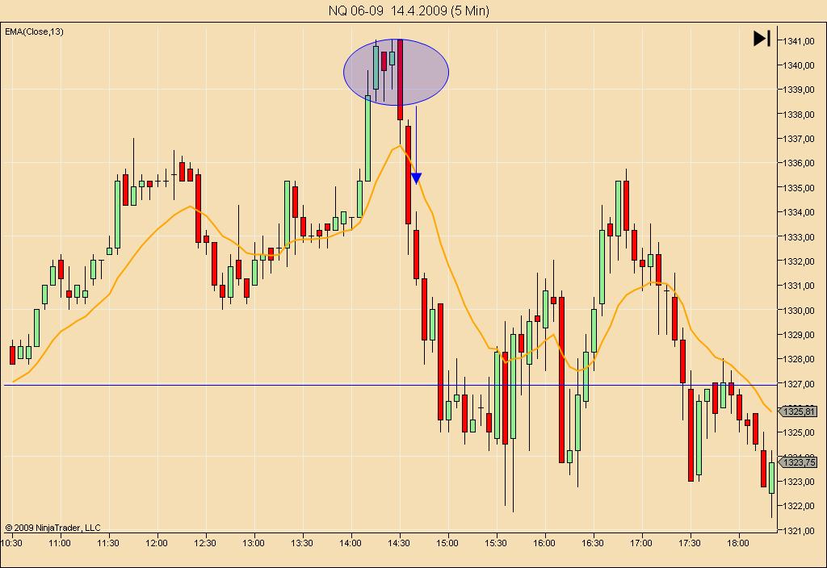
Task: Click the 1341,00 price axis label
Action: [x=799, y=41]
